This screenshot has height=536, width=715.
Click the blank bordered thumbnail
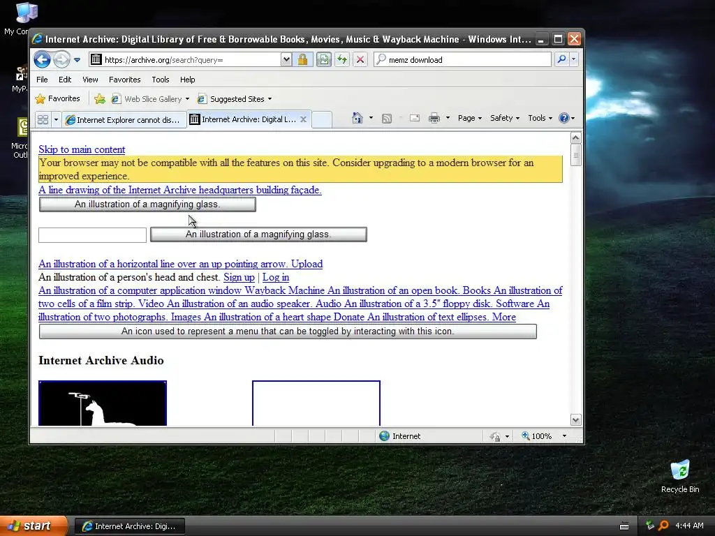[x=316, y=403]
